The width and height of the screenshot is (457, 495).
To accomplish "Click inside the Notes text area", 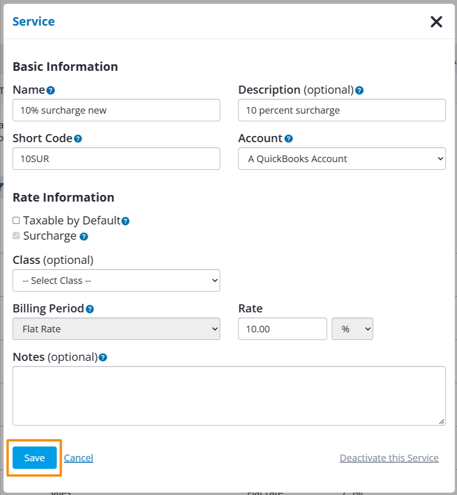I will [229, 396].
